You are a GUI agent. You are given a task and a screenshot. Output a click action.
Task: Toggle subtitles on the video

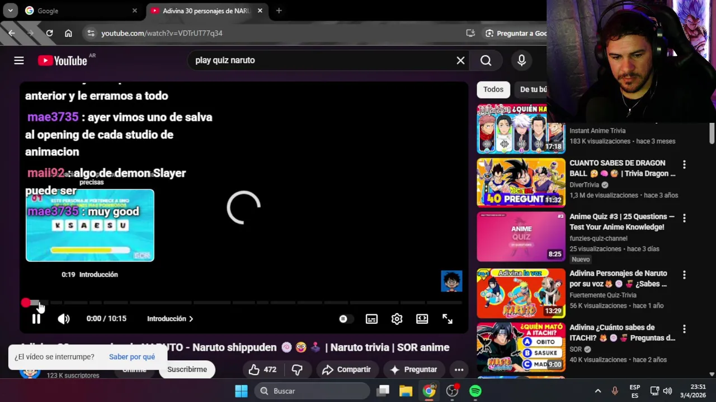[x=371, y=319]
